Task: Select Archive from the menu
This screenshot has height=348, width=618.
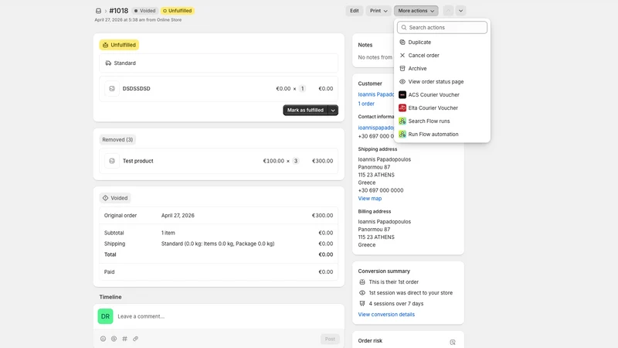Action: 442,68
